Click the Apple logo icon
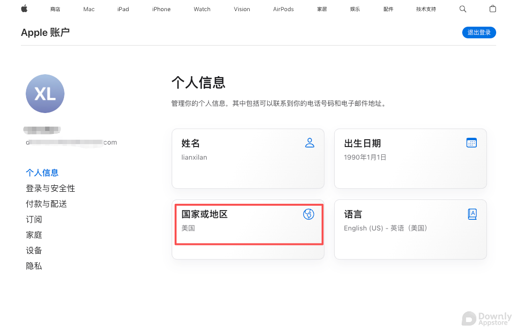 (x=24, y=9)
